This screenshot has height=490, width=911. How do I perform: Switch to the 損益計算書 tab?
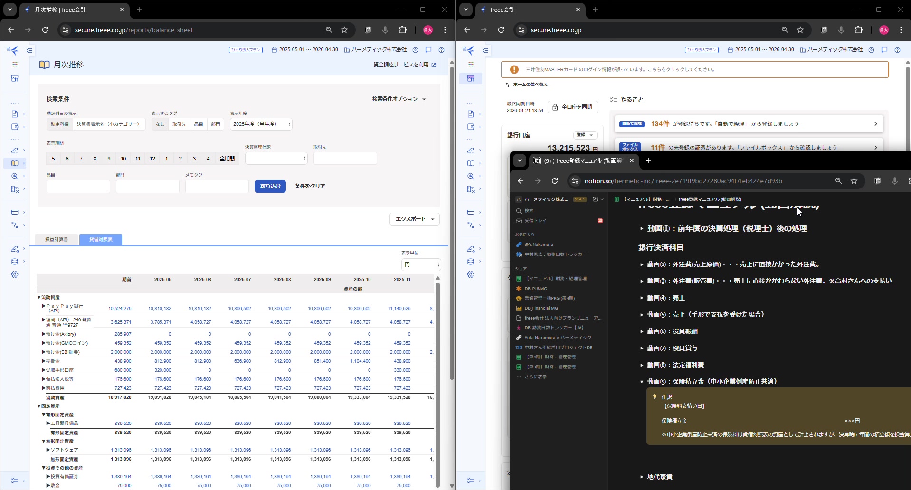(x=57, y=240)
